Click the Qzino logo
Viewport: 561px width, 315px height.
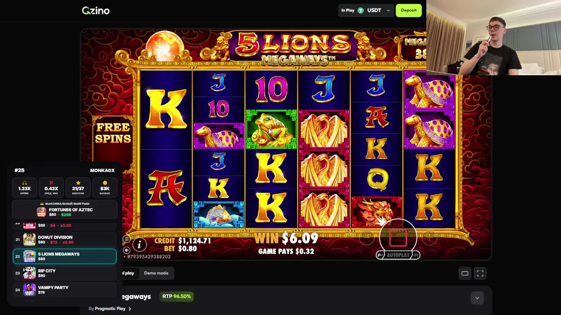pos(96,10)
